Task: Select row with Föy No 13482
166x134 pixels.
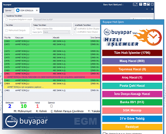Action: tap(52, 81)
